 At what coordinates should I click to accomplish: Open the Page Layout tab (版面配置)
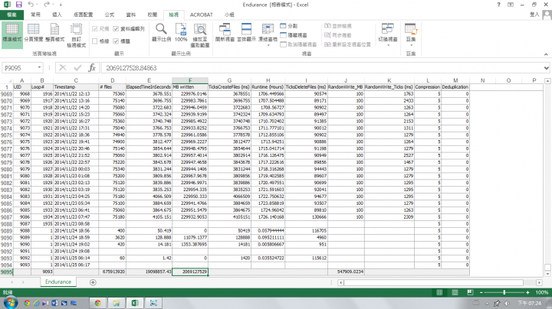(83, 15)
